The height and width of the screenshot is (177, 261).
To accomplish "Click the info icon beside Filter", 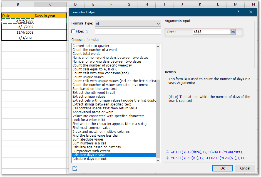I will [86, 32].
